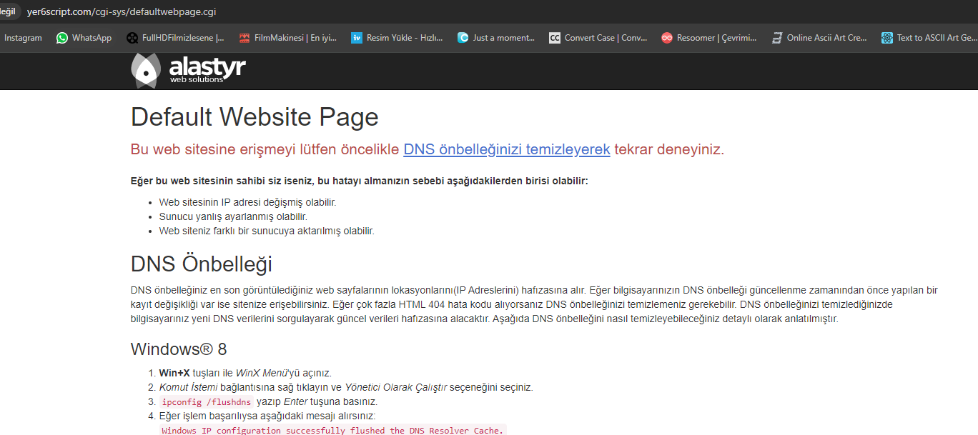The image size is (978, 435).
Task: Click the site security label left of URL
Action: pyautogui.click(x=9, y=12)
